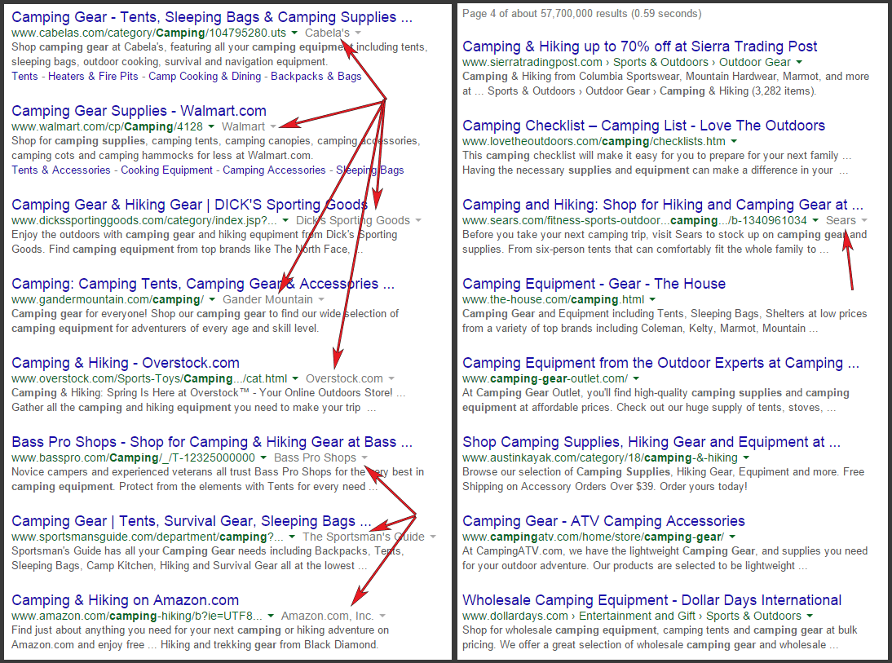Open Sears Camping and Hiking result title
This screenshot has width=892, height=663.
click(663, 205)
